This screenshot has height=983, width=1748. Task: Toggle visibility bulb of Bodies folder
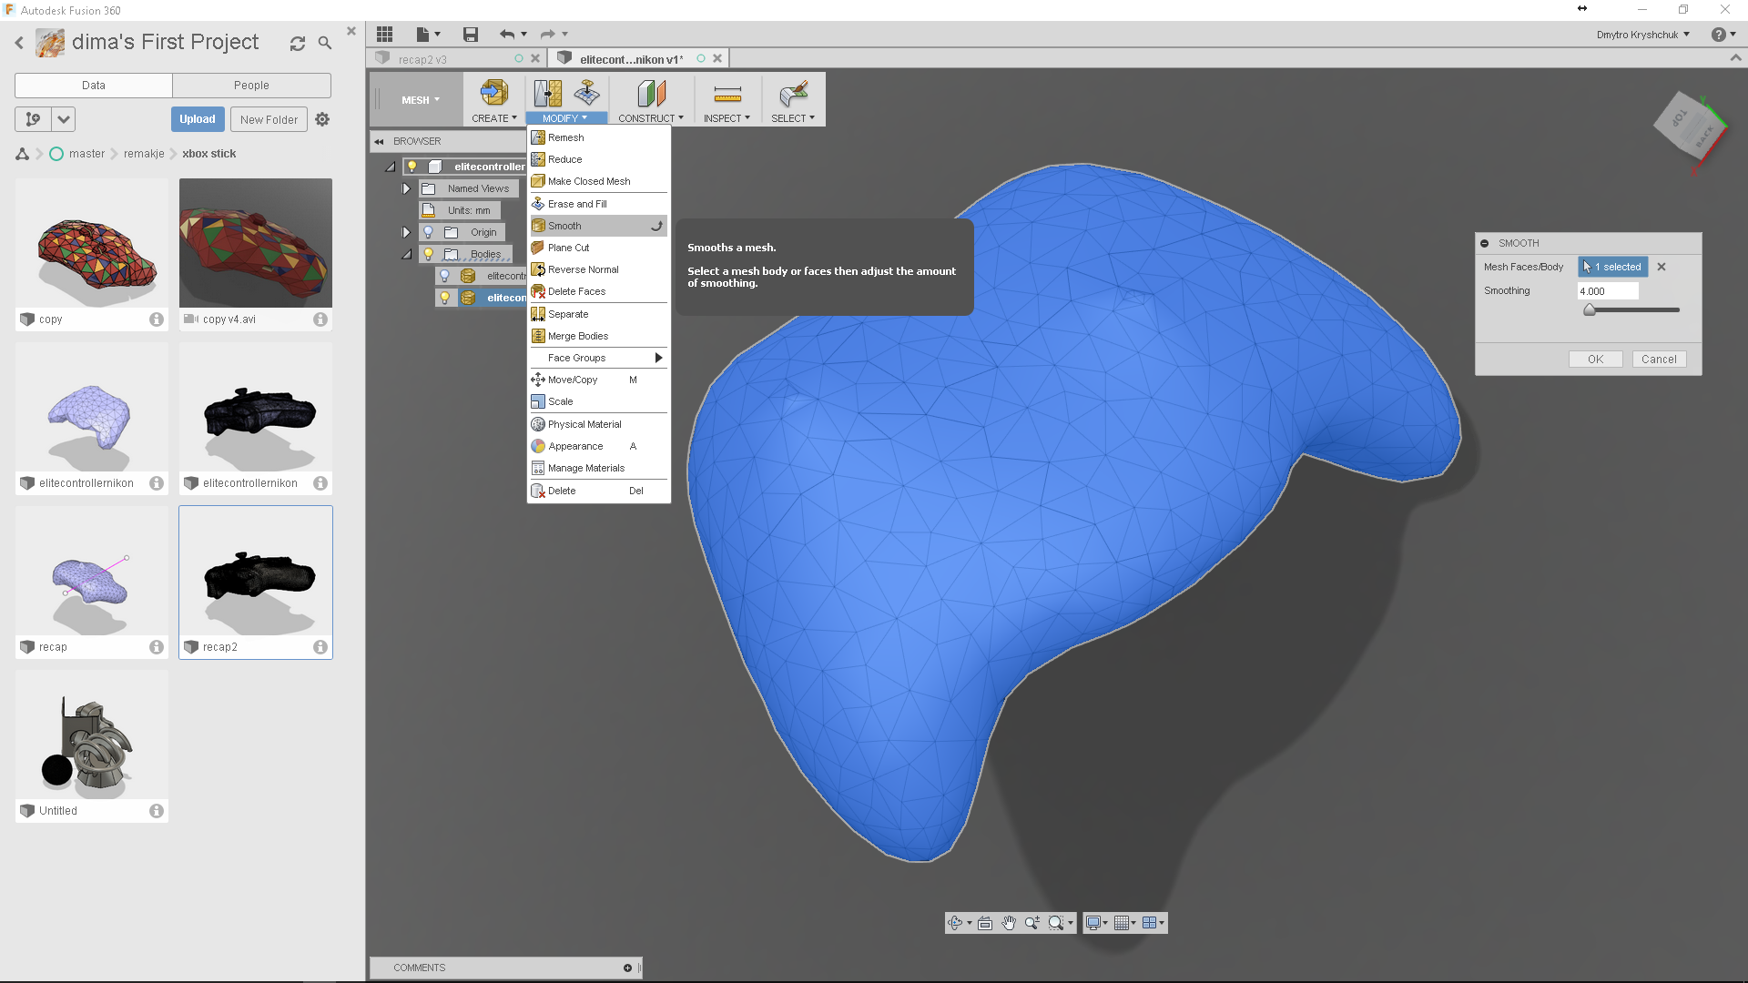pyautogui.click(x=428, y=254)
